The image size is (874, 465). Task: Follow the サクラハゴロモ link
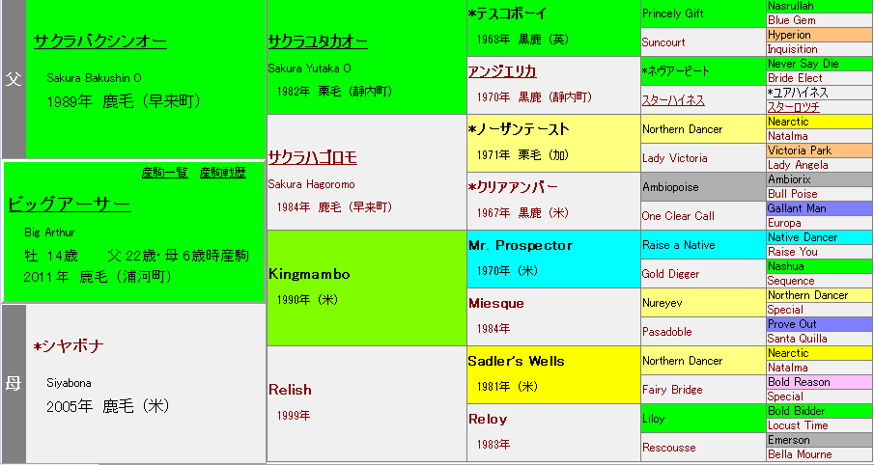point(312,157)
